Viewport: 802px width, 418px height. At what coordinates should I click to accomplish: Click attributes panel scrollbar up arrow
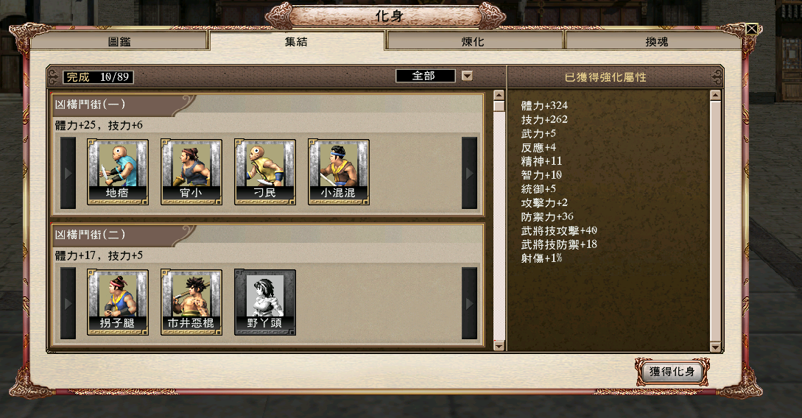tap(716, 95)
